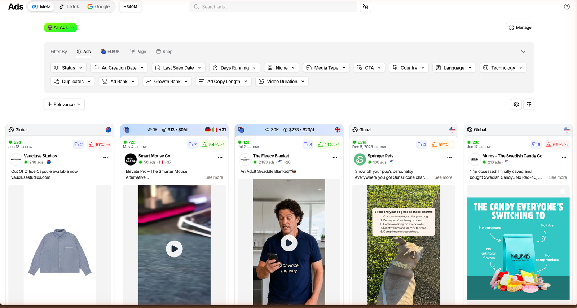
Task: Play the Smart Mouse Co video ad
Action: [174, 249]
